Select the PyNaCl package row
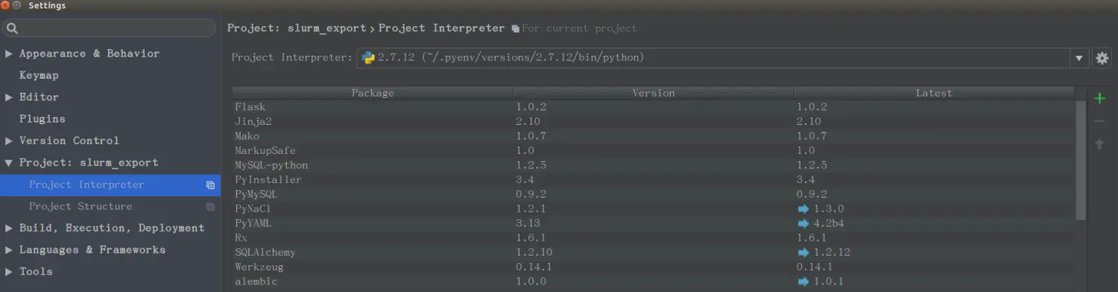The width and height of the screenshot is (1118, 292). [654, 209]
